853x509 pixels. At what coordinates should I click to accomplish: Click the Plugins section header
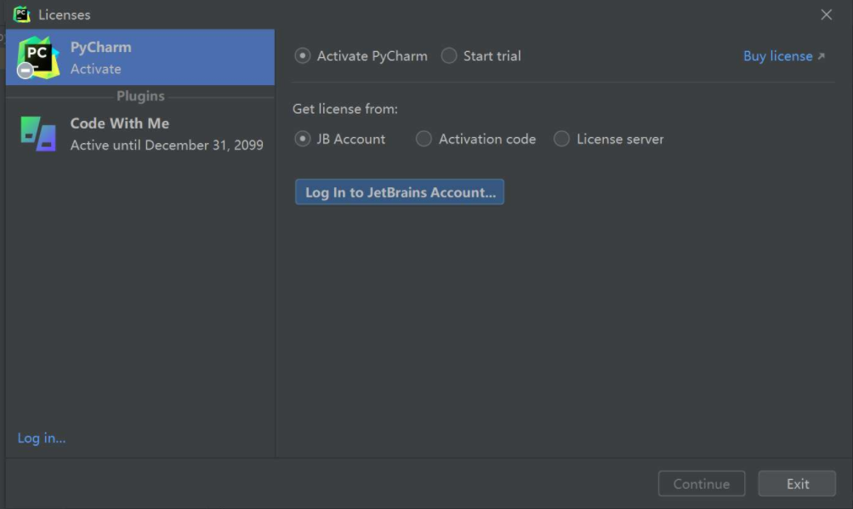(x=140, y=96)
